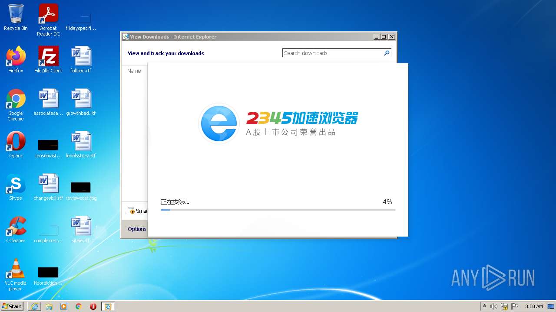The width and height of the screenshot is (556, 312).
Task: Click the Start button
Action: (12, 306)
